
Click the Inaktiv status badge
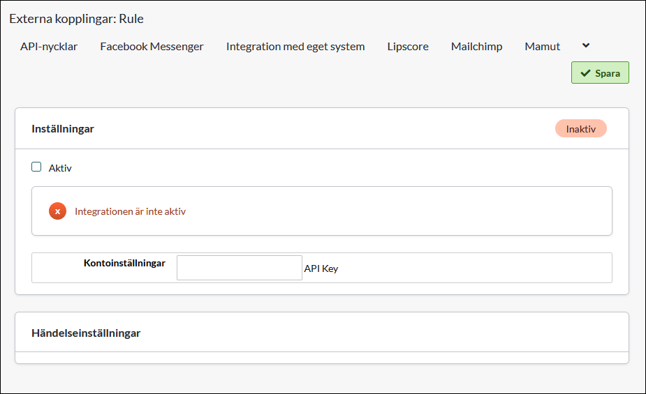580,129
